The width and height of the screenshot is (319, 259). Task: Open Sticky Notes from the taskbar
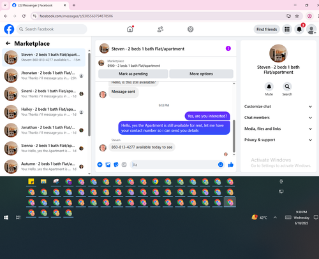31,182
